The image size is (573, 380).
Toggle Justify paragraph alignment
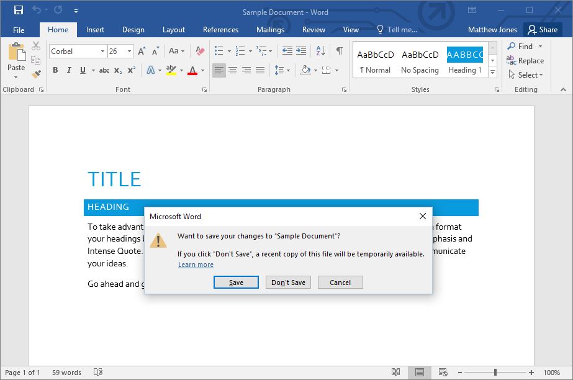click(260, 70)
